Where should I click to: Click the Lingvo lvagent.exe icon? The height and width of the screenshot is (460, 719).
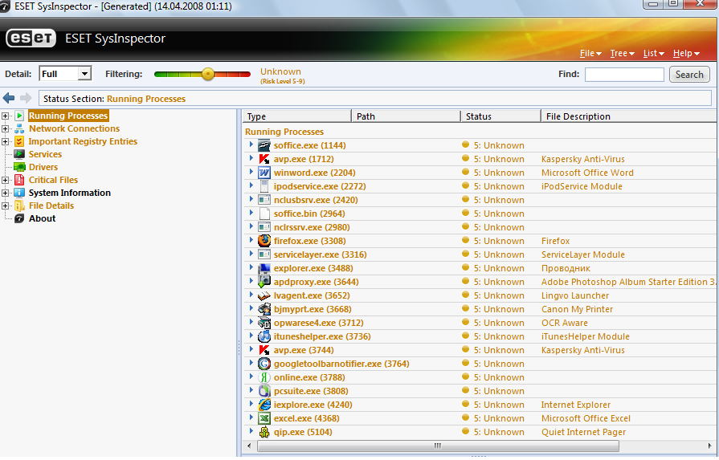coord(264,295)
